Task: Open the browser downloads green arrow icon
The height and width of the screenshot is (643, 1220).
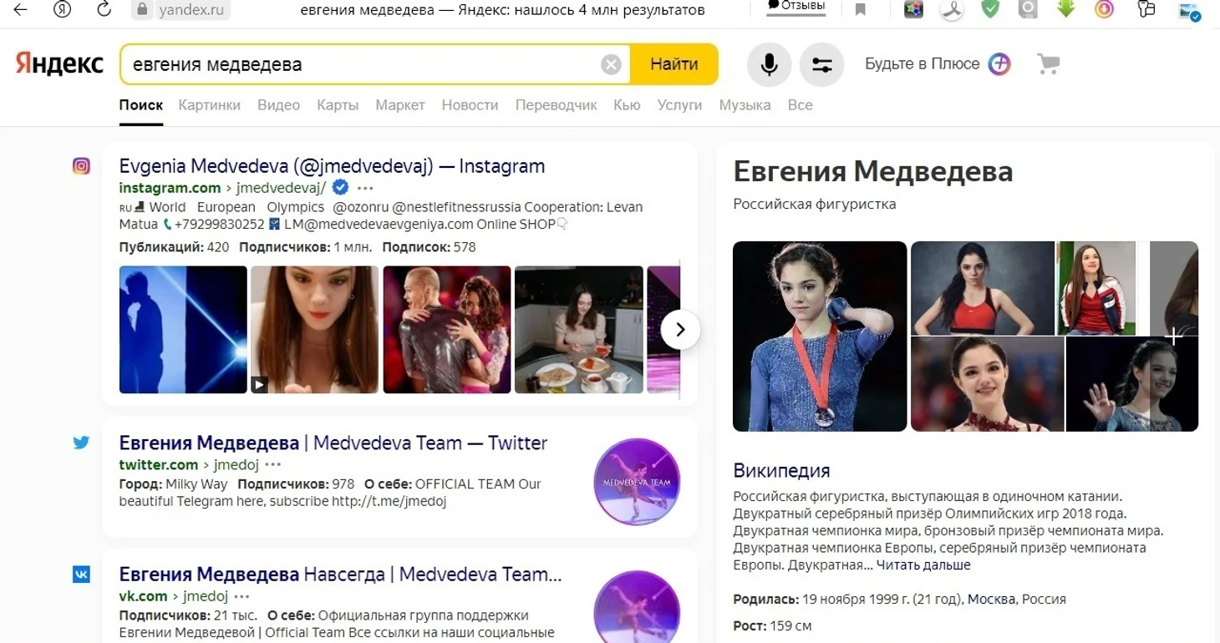Action: point(1065,9)
